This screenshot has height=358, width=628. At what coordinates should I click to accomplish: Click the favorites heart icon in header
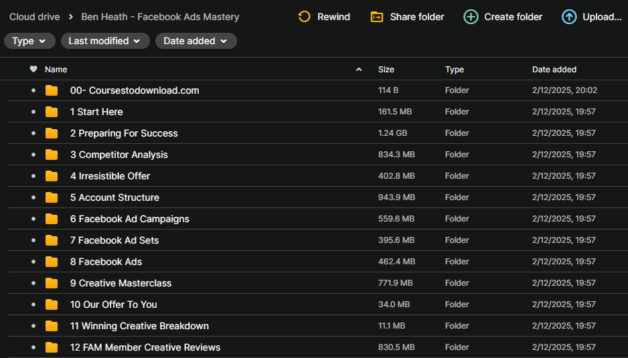click(x=33, y=70)
